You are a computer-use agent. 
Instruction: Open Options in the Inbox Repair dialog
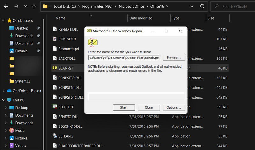(x=174, y=107)
